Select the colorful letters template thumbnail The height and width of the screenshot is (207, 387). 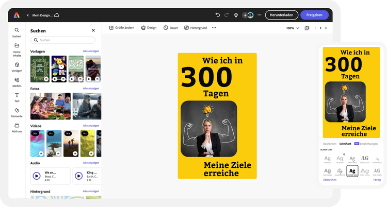pyautogui.click(x=59, y=69)
